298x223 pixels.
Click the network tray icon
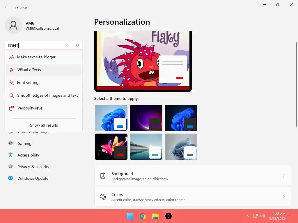point(255,216)
